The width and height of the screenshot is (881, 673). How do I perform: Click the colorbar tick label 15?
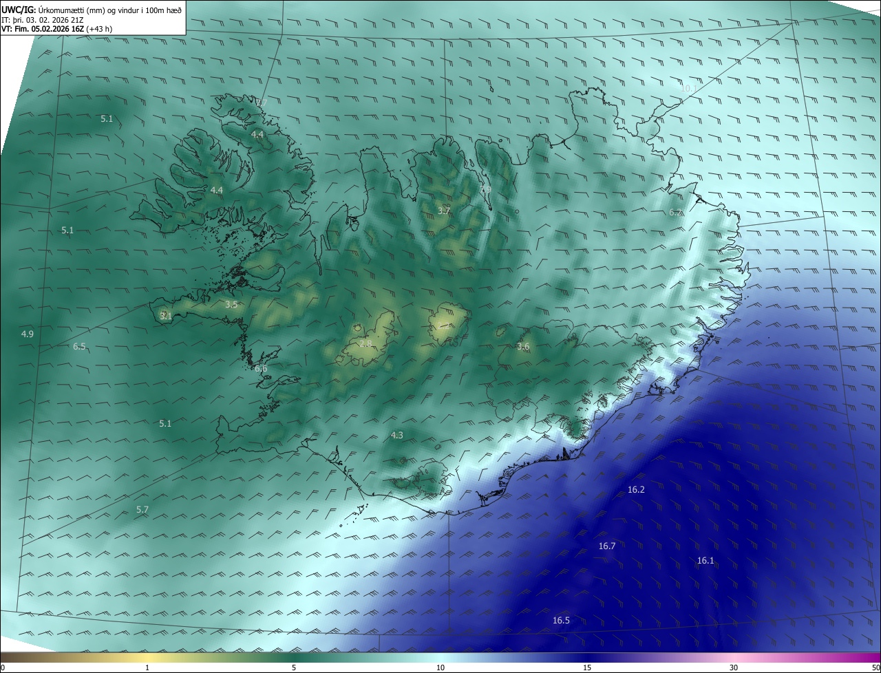coord(587,667)
